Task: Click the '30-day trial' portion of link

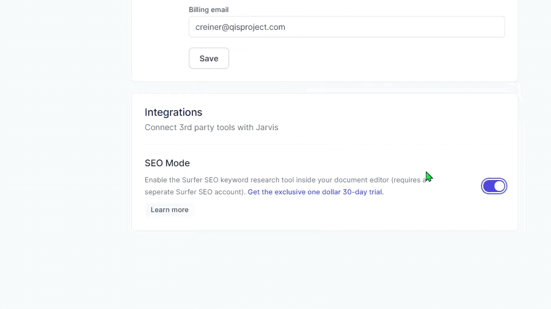Action: (x=363, y=192)
